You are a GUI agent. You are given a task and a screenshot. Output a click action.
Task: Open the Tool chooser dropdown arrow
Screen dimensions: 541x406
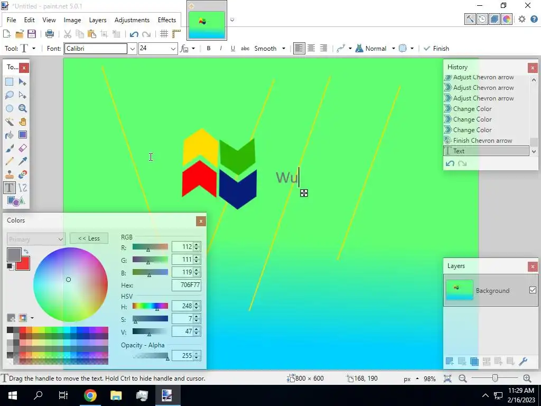click(x=34, y=48)
